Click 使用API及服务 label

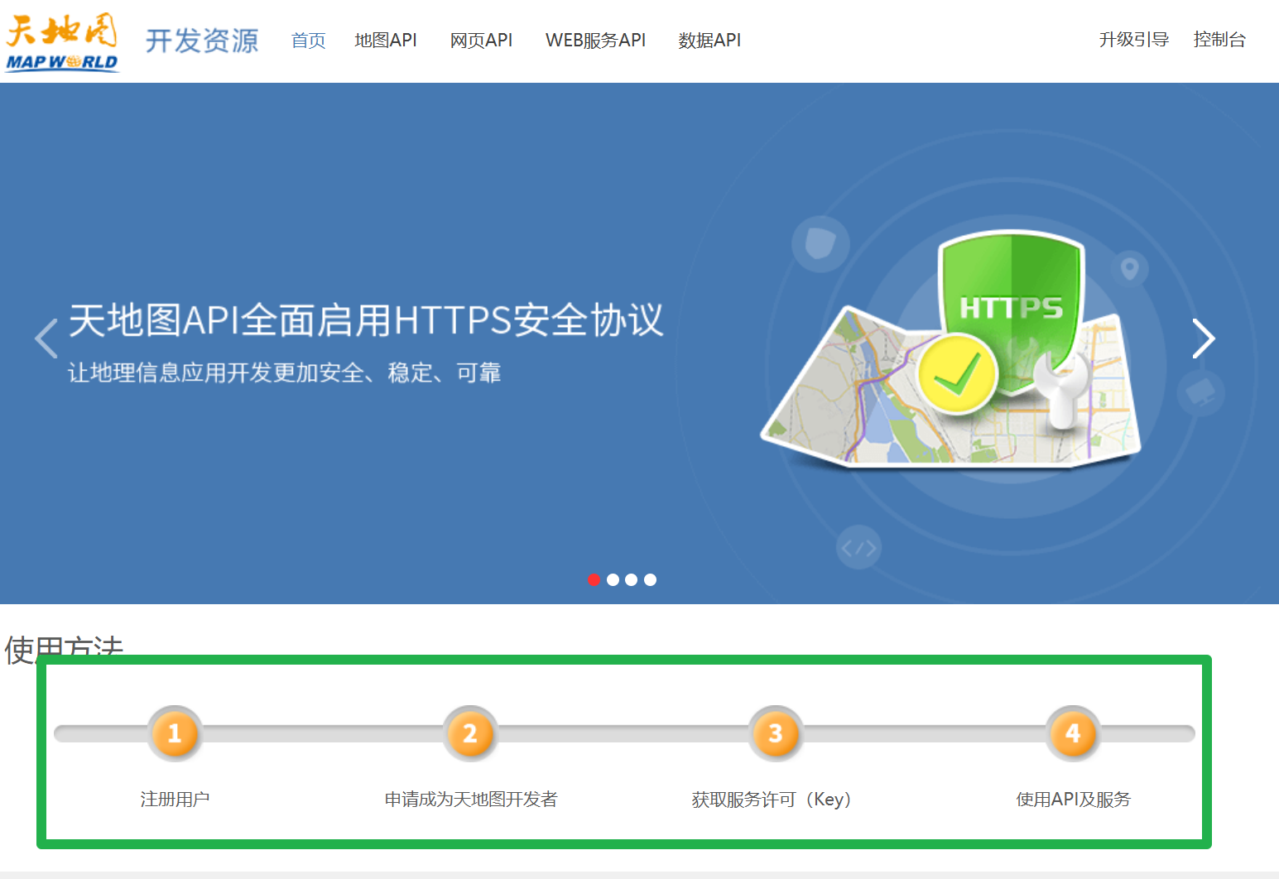[1074, 799]
